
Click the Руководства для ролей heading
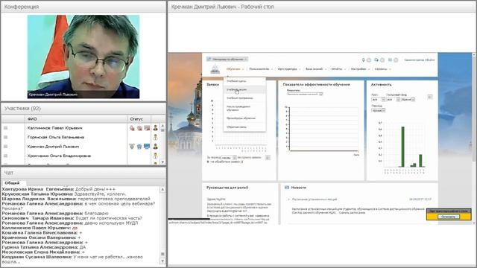227,188
